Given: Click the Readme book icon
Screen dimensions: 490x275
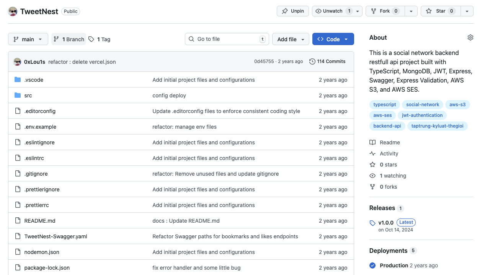Looking at the screenshot, I should coord(372,142).
